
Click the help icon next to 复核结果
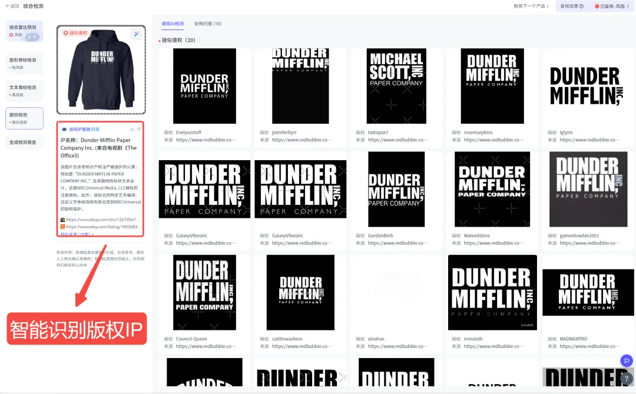click(x=581, y=6)
